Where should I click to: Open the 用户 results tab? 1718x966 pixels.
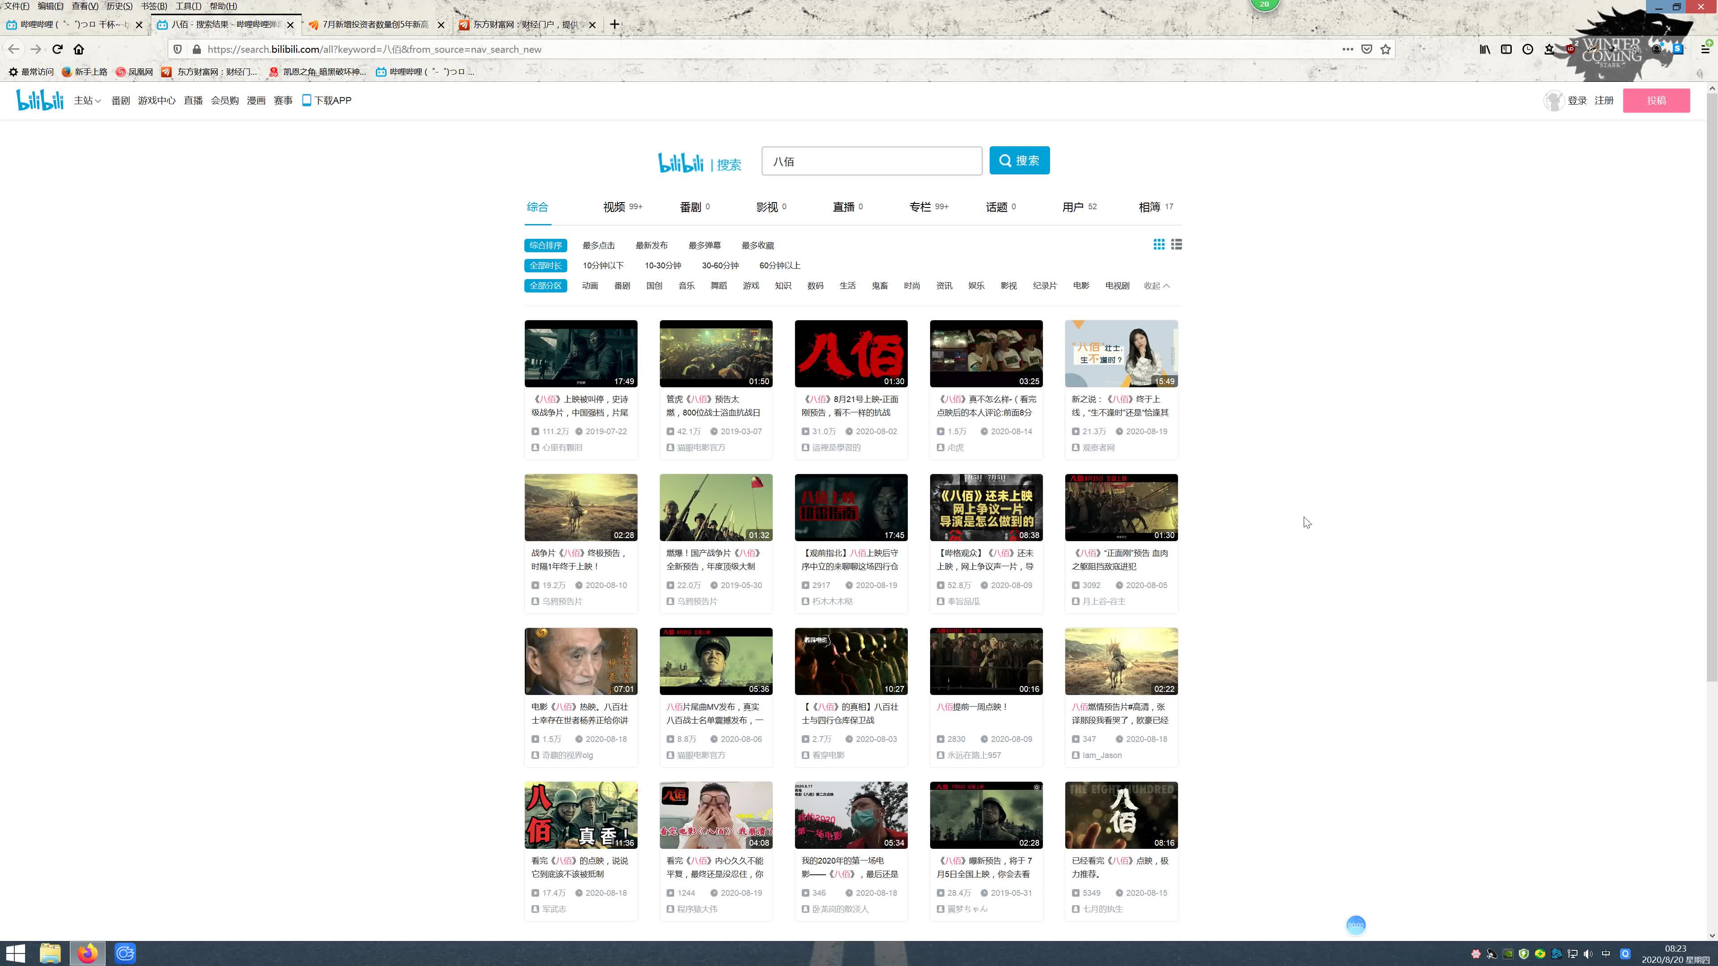(x=1079, y=207)
